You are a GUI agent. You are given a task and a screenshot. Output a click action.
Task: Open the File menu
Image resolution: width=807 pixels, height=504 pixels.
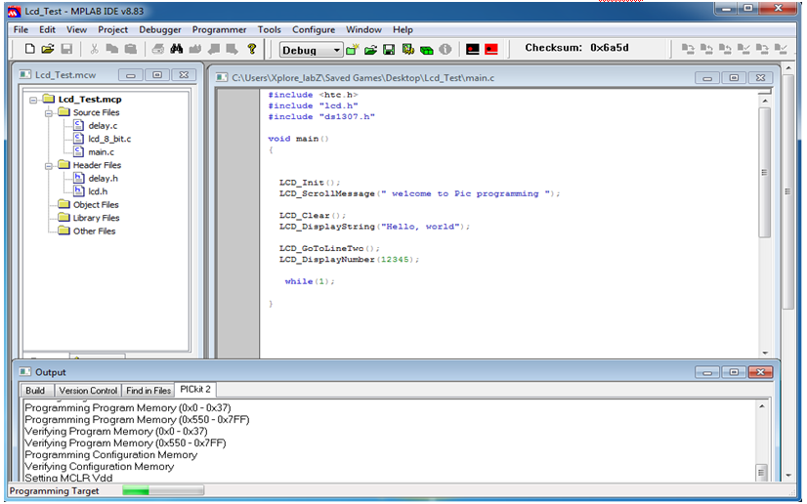[21, 30]
